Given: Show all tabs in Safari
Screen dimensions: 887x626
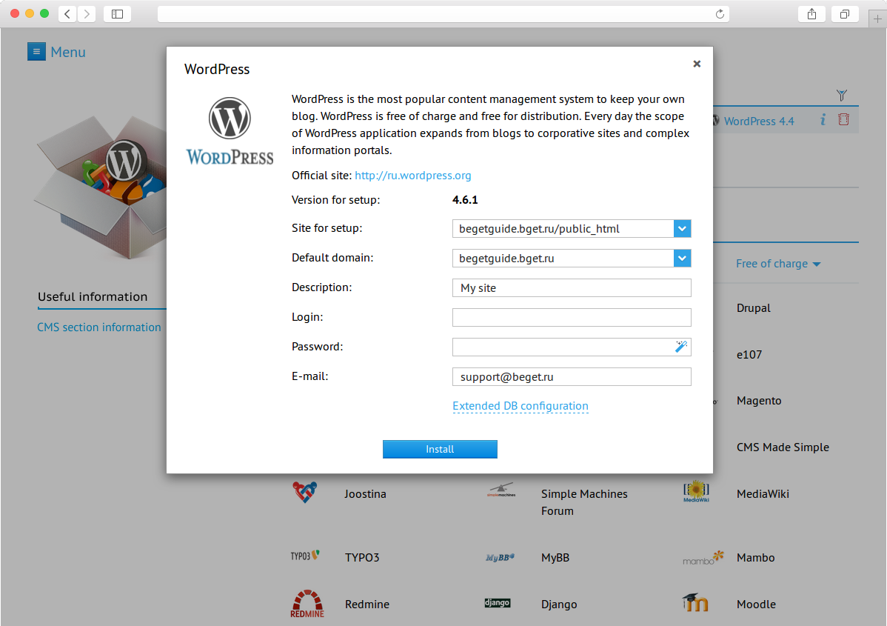Looking at the screenshot, I should (845, 14).
